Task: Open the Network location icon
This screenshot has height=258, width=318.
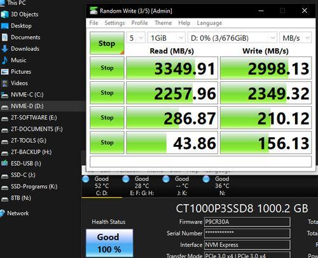Action: click(3, 213)
